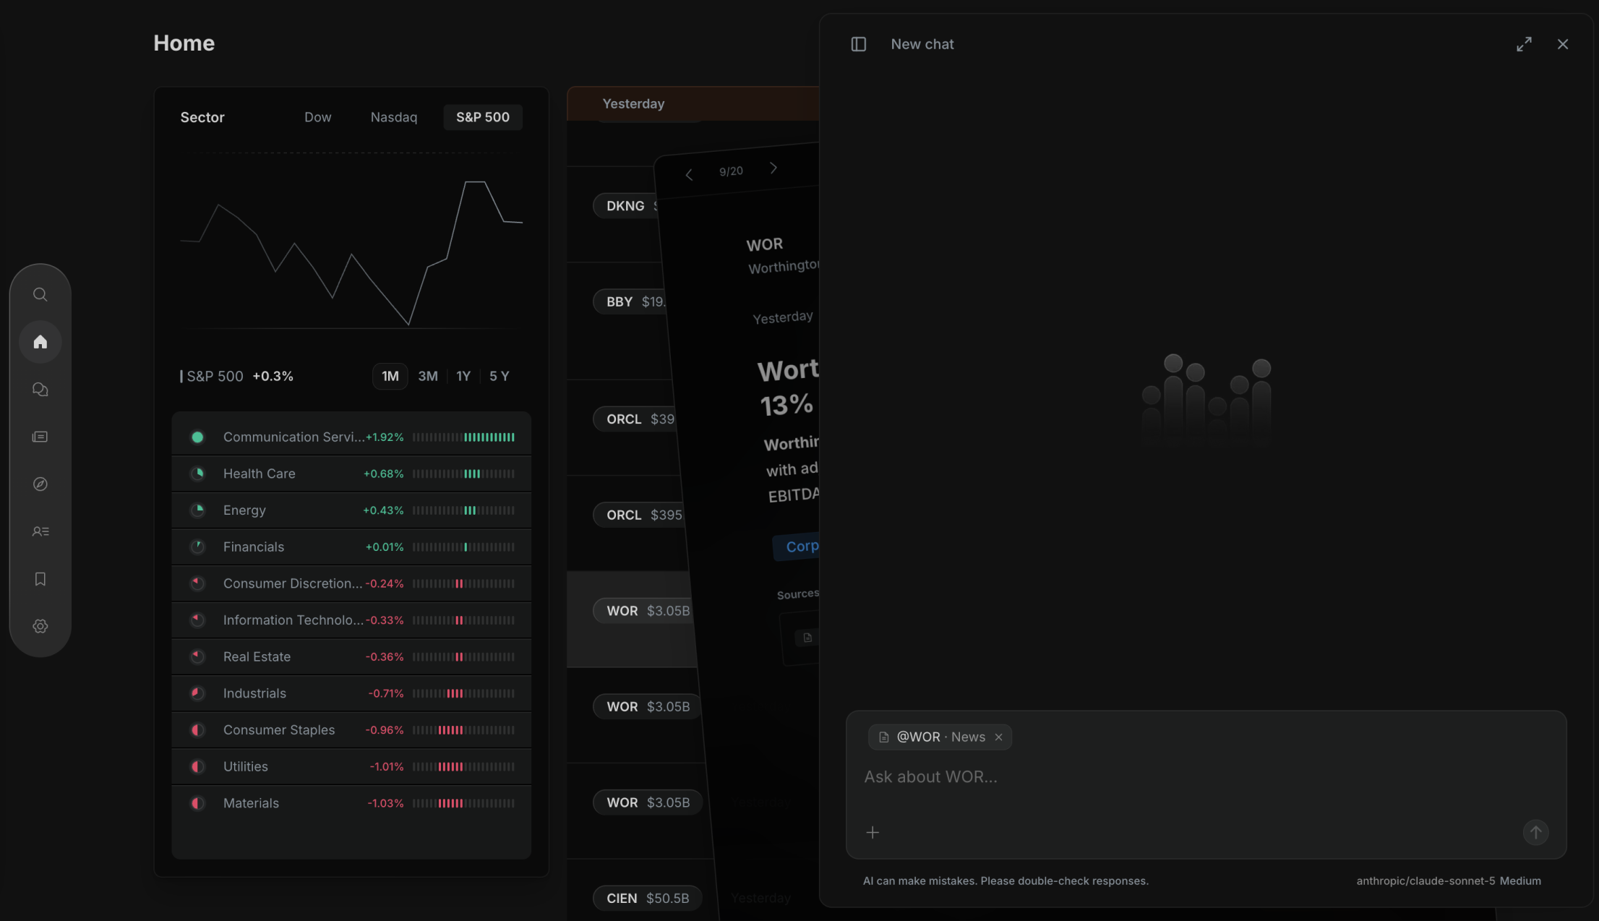Open the people list sidebar icon
This screenshot has width=1599, height=921.
[40, 531]
